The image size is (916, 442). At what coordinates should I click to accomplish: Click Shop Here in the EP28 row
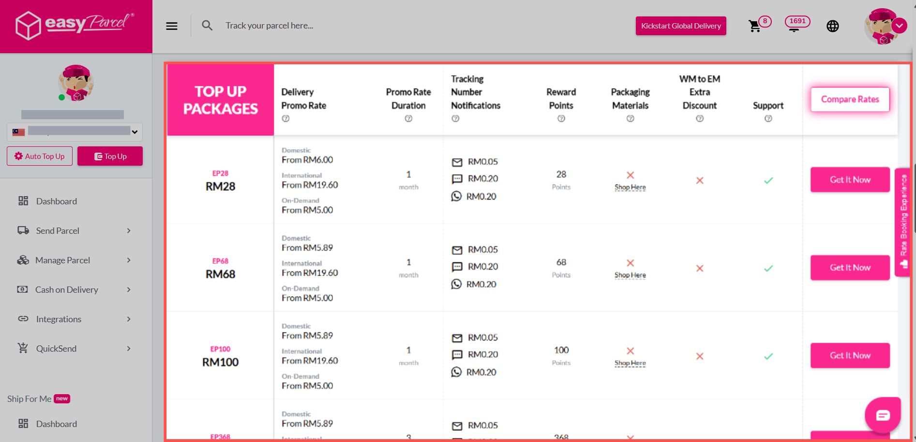point(630,187)
